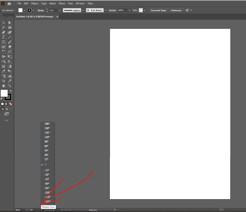The height and width of the screenshot is (212, 246).
Task: Select the Warp/Width tool
Action: [3, 57]
